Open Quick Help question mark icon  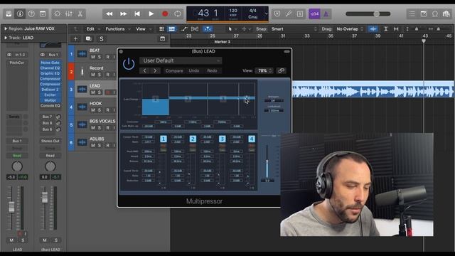(x=31, y=14)
